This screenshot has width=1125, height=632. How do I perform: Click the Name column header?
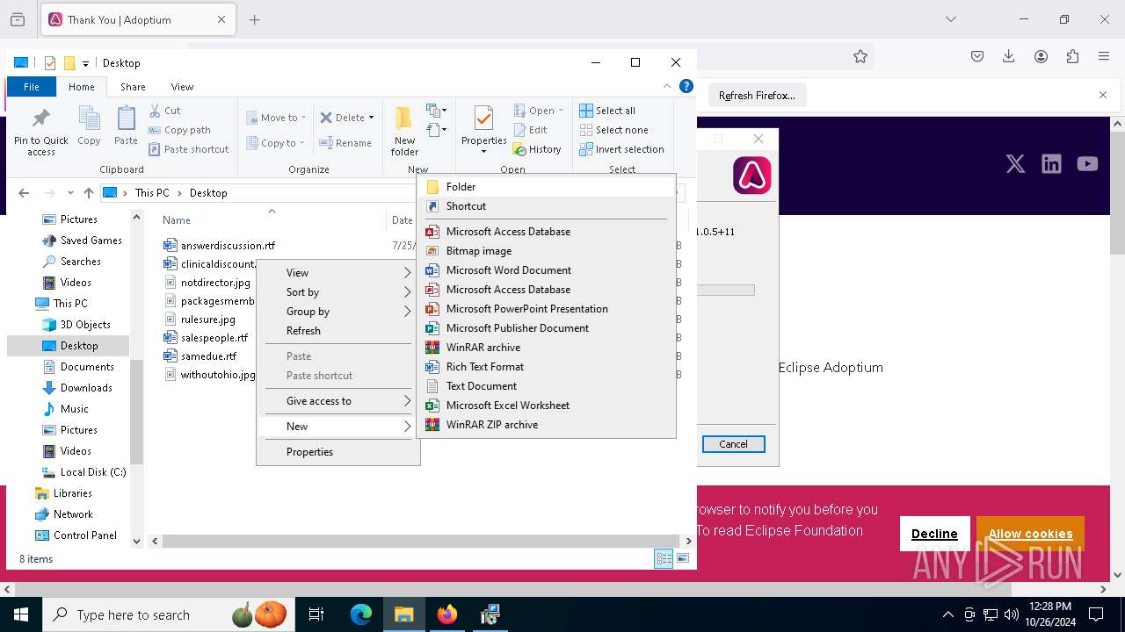click(x=177, y=220)
